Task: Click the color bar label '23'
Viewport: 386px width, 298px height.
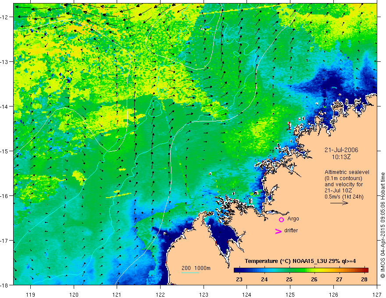Action: tap(239, 279)
